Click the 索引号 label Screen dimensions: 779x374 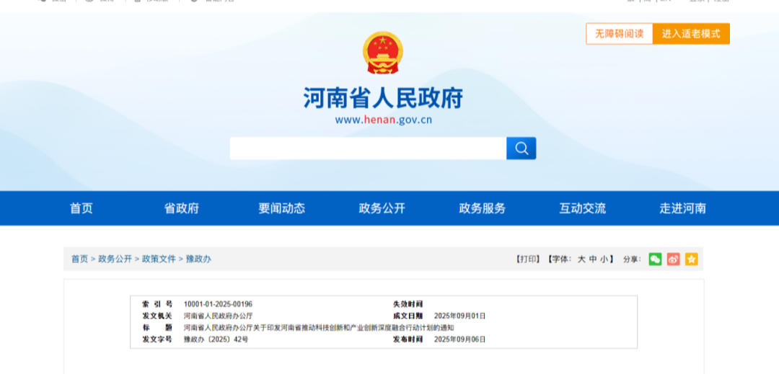tap(157, 304)
